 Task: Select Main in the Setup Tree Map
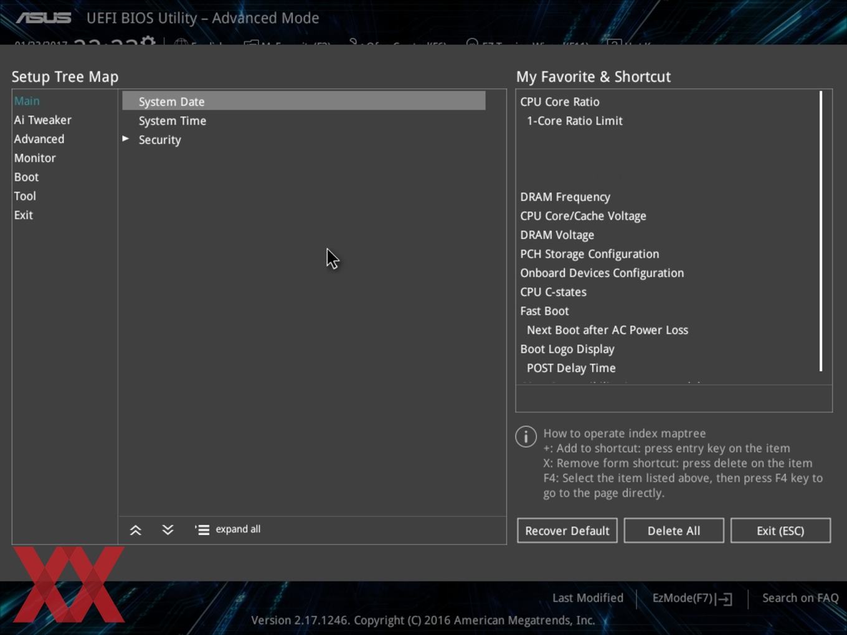point(27,101)
